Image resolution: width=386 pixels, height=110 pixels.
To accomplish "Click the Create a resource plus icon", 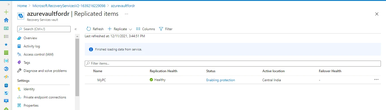I will 6,12.
